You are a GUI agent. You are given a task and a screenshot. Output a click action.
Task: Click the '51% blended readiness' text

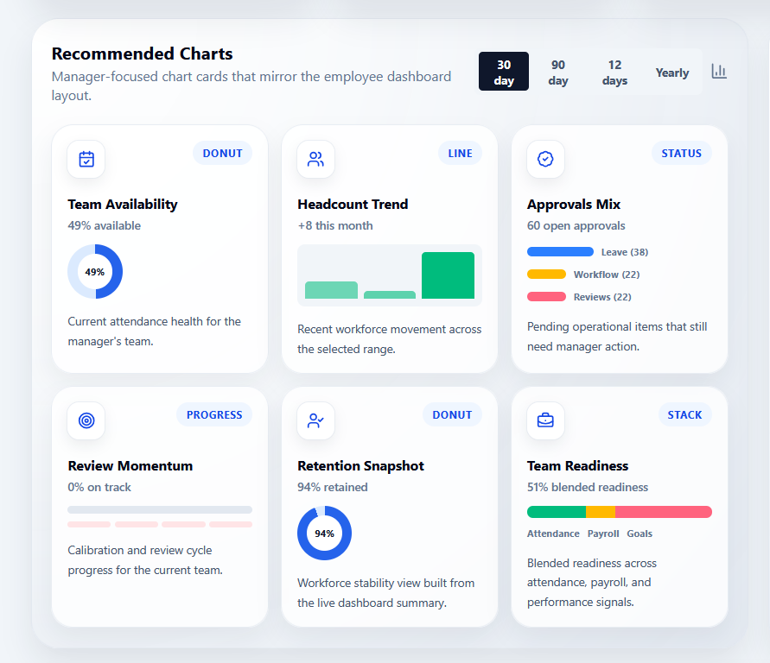click(588, 488)
